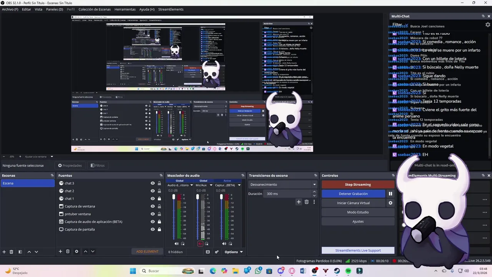The width and height of the screenshot is (492, 277).
Task: Lock the chat 3 source
Action: click(x=159, y=183)
